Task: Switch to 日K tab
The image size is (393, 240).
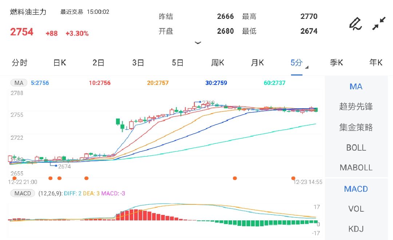Action: point(60,63)
